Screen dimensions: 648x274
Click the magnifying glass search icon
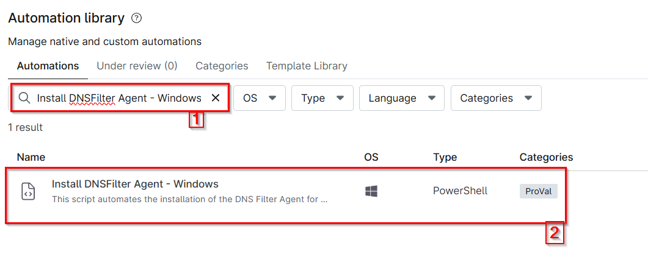[x=24, y=98]
